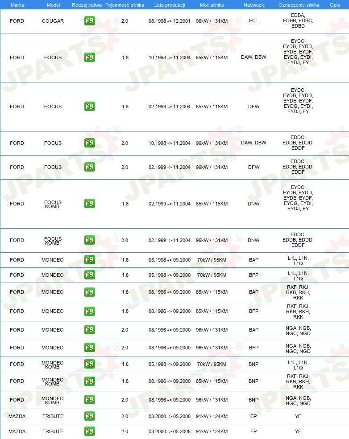Select MONDEO KOMBI model in 1.6 row
Screen dimensions: 349x439
point(53,365)
